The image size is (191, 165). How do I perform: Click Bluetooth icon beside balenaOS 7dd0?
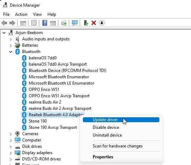click(24, 58)
